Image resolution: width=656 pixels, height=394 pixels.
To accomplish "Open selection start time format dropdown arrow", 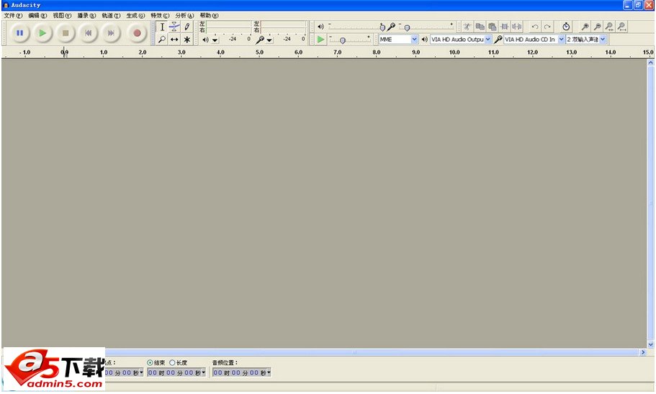I will click(x=141, y=372).
